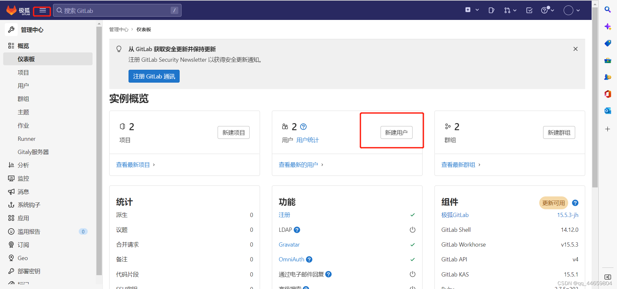Open the 15.5.3-jh version link
Viewport: 617px width, 289px height.
pos(568,215)
